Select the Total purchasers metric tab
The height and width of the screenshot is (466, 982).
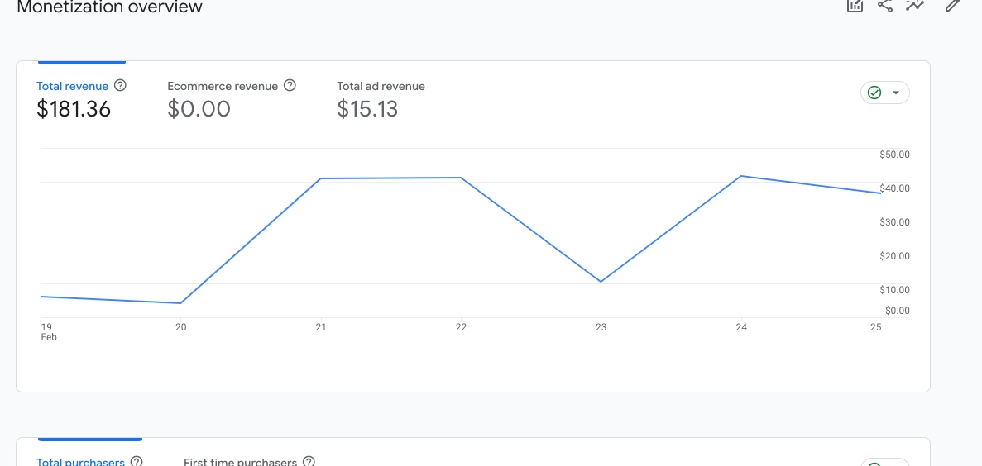click(x=80, y=461)
